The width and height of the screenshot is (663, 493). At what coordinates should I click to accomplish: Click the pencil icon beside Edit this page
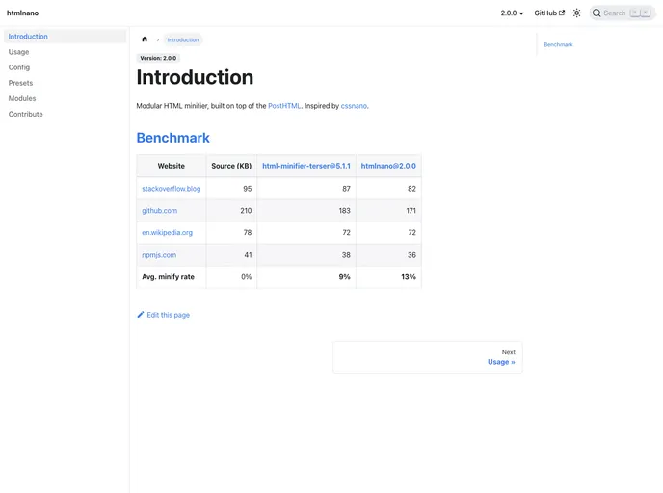[x=141, y=314]
